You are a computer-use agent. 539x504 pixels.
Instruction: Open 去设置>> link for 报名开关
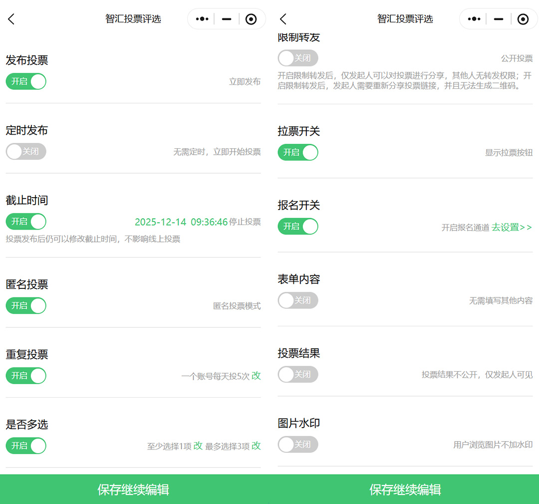pos(512,228)
